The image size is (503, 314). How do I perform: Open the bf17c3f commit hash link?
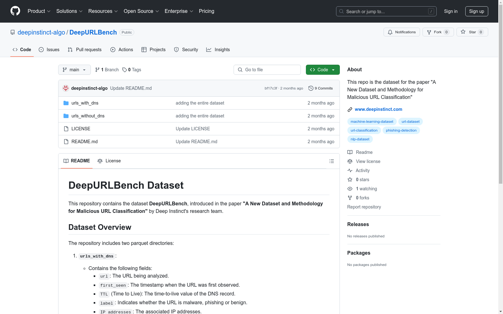tap(271, 88)
